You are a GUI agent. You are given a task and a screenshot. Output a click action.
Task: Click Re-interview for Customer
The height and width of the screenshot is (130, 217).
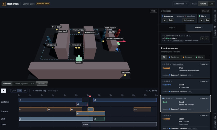188,20
